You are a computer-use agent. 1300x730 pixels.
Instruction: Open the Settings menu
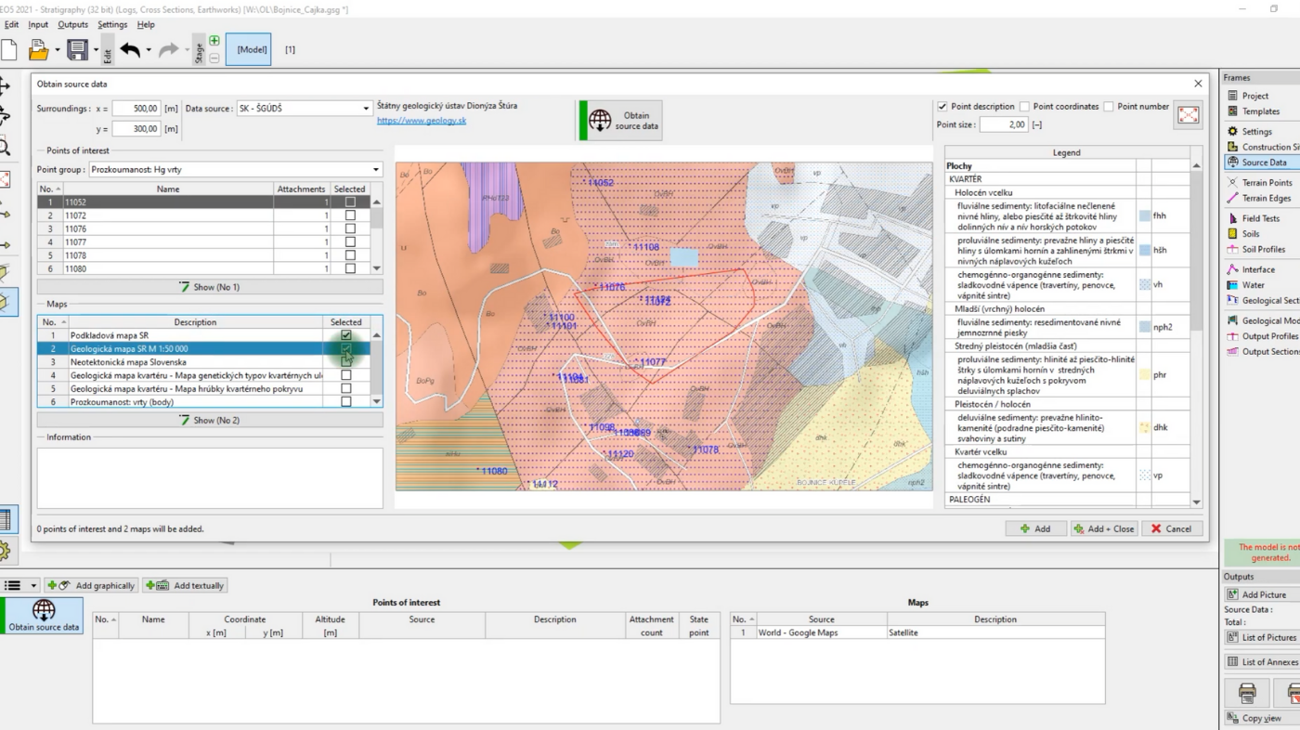112,25
